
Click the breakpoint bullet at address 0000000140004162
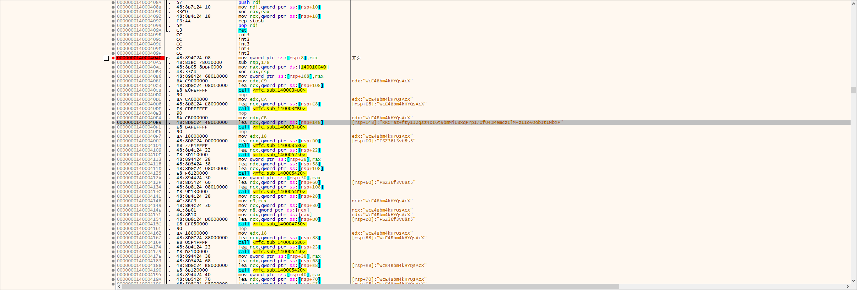[113, 233]
